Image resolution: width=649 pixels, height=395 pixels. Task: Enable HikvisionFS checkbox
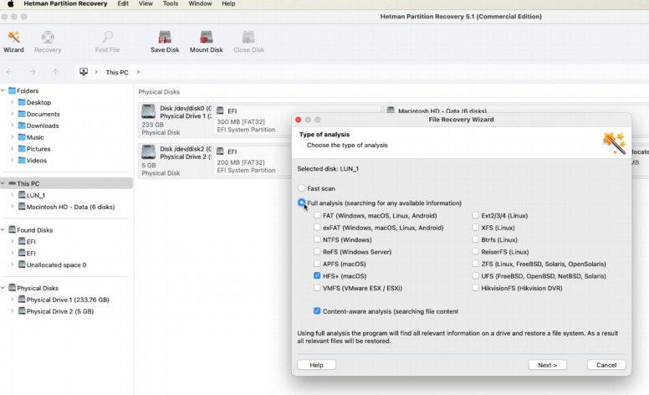(x=476, y=287)
